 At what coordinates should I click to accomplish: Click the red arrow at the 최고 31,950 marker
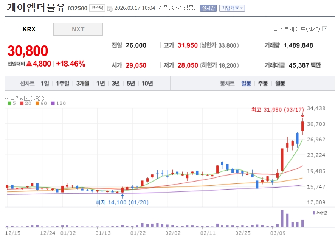click(x=302, y=116)
